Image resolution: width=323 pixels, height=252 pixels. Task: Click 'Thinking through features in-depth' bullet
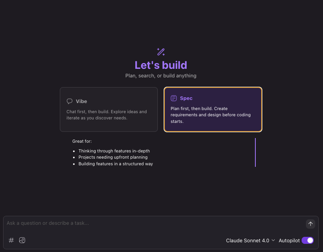coord(114,151)
